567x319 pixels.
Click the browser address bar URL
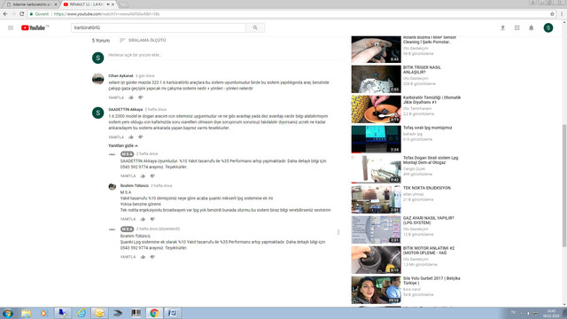[106, 14]
